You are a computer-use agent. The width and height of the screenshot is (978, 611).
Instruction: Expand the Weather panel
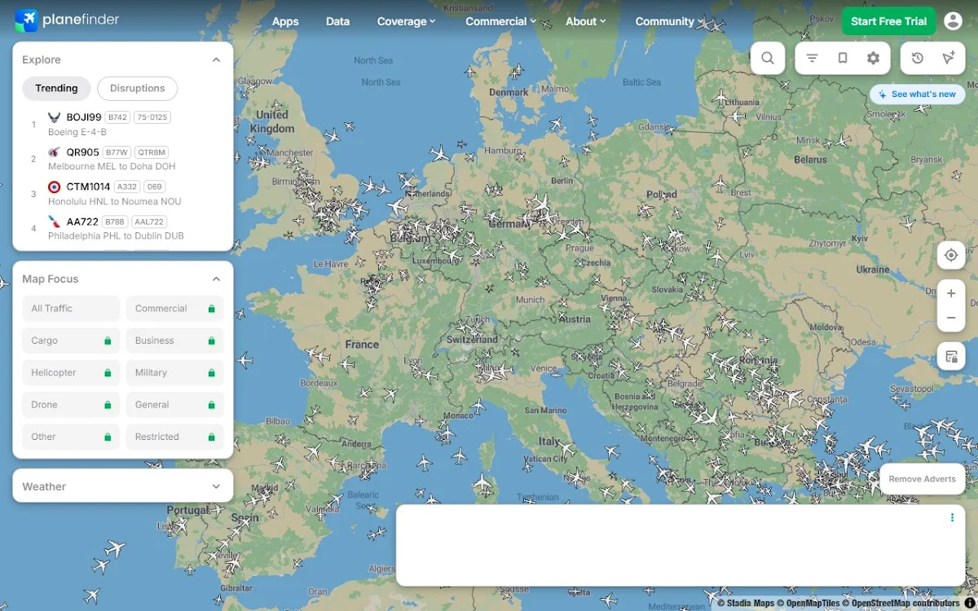click(216, 486)
